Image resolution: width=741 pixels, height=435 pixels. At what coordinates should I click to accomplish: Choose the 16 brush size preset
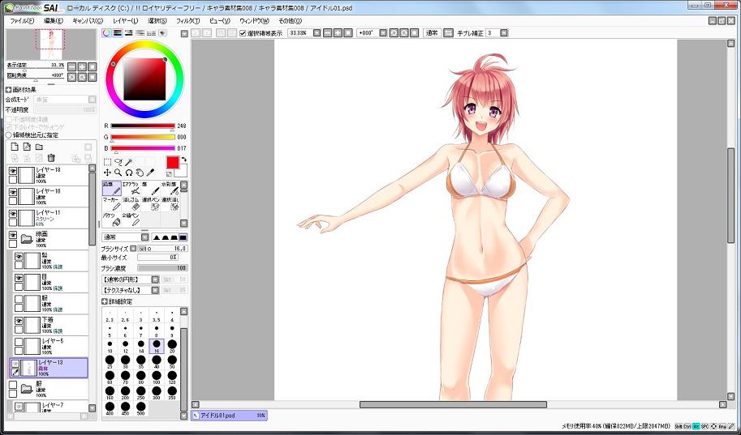click(x=157, y=345)
